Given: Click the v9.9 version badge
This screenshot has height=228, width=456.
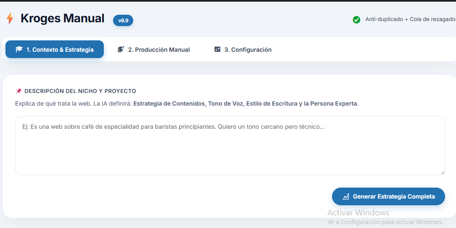Looking at the screenshot, I should [x=123, y=20].
